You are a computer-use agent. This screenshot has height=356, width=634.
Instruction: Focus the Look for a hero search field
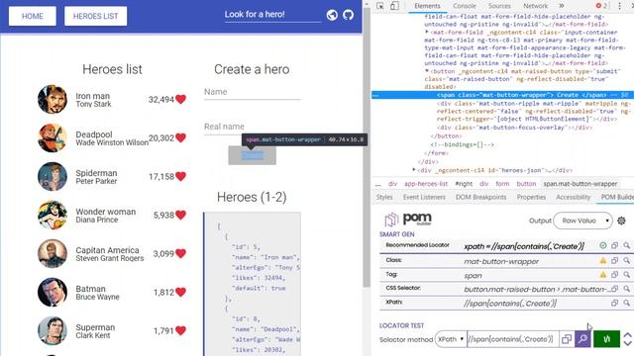pos(272,15)
